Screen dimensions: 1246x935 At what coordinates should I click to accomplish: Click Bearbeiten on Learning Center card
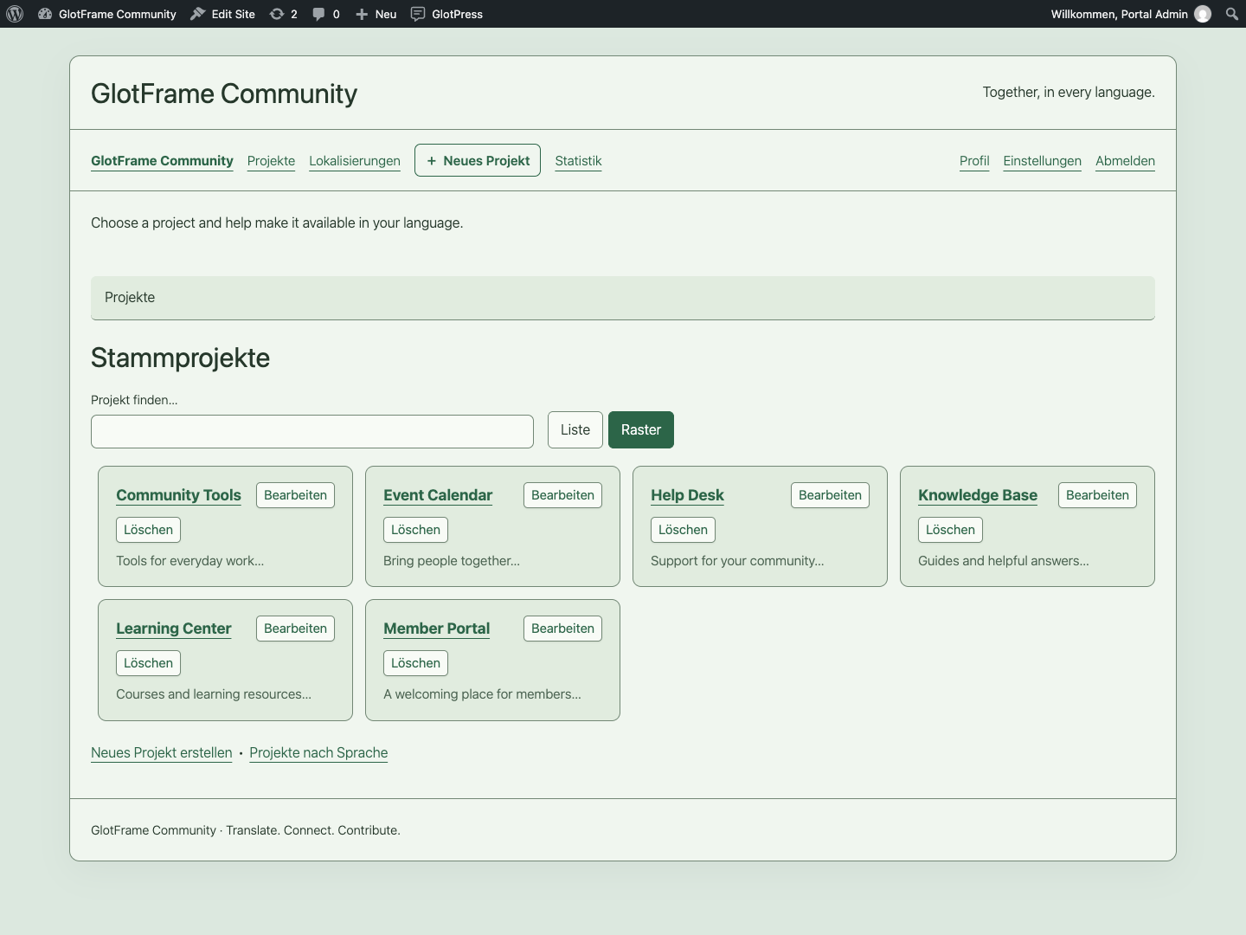tap(295, 629)
